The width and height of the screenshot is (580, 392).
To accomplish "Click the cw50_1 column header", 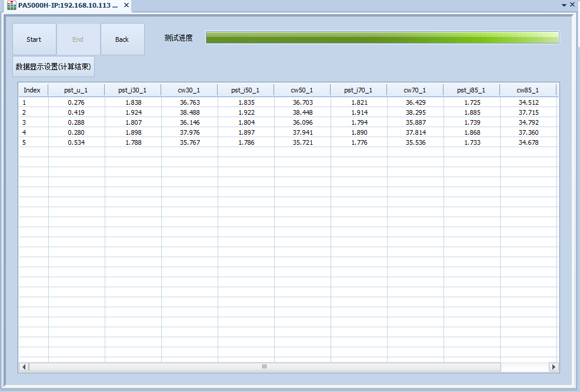I will [x=302, y=90].
